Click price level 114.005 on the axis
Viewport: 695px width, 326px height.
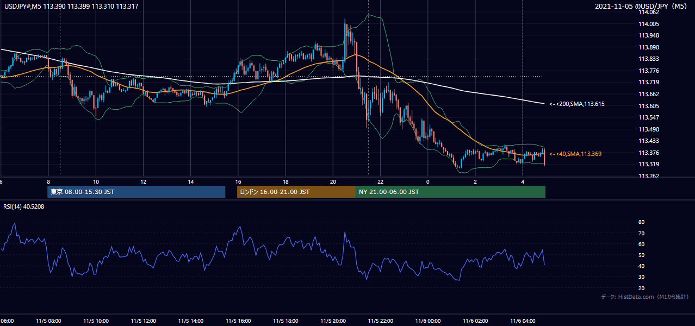pos(648,24)
